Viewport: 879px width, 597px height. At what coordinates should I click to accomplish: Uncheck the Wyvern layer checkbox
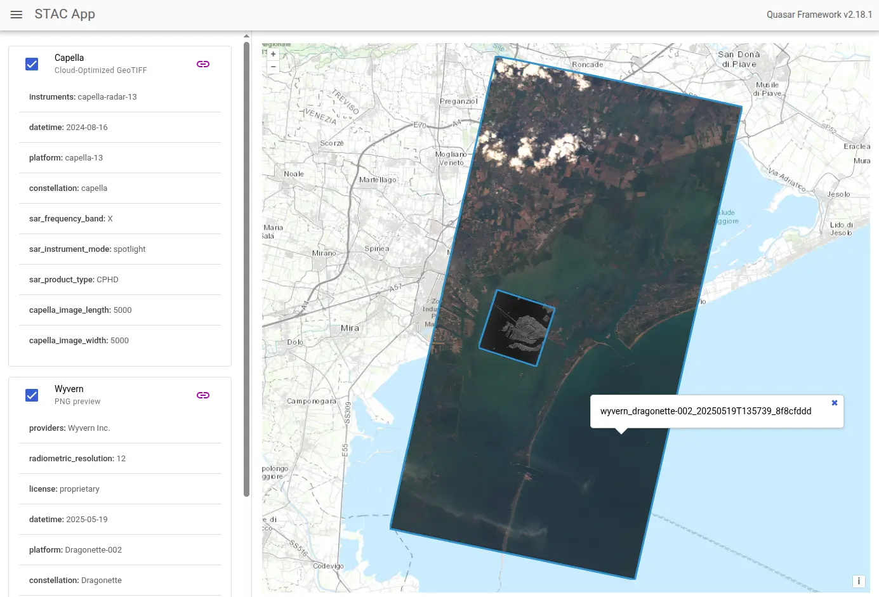pyautogui.click(x=32, y=395)
